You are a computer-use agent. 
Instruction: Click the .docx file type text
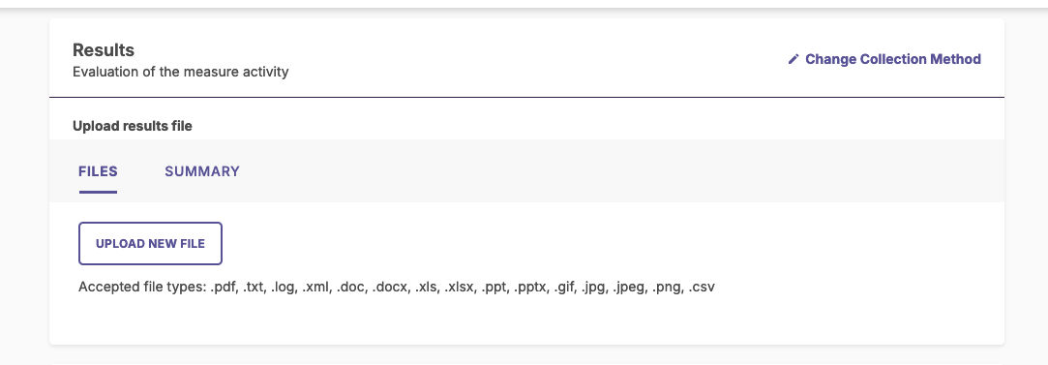pyautogui.click(x=390, y=288)
